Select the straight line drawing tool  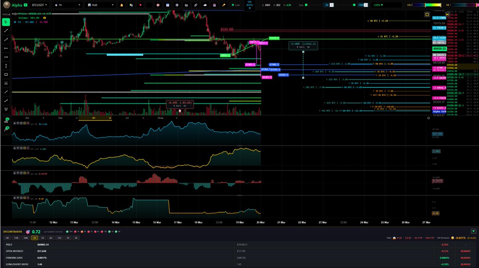[x=6, y=30]
